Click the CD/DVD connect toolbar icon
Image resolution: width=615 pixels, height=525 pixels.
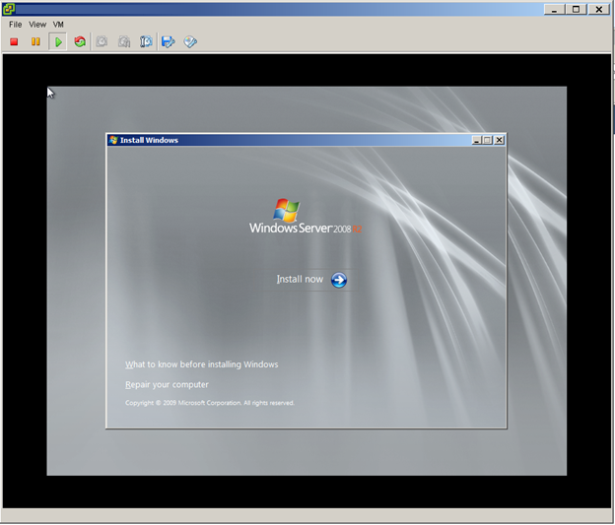(x=190, y=41)
